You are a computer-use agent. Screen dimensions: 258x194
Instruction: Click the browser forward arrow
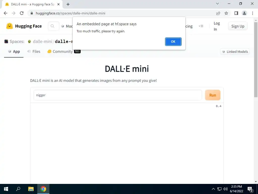14,13
